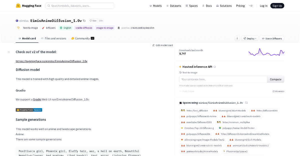The image size is (300, 156).
Task: Click the eimiss user avatar icon
Action: point(17,21)
